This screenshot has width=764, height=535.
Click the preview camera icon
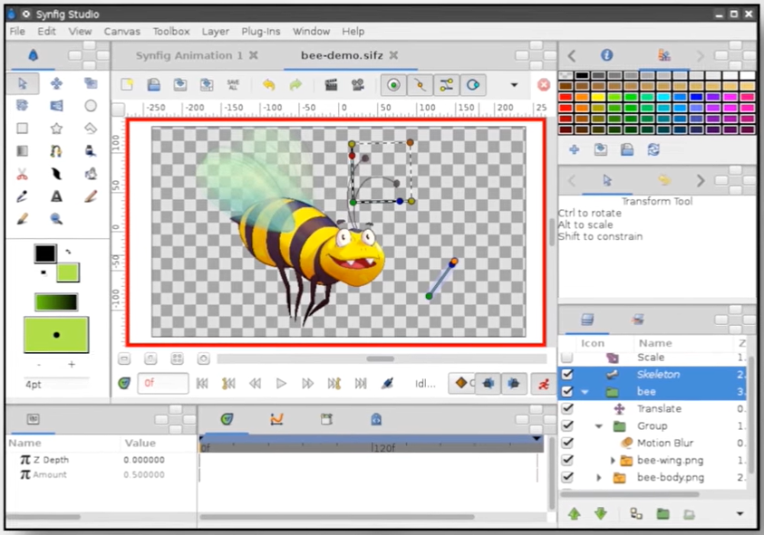(x=358, y=85)
